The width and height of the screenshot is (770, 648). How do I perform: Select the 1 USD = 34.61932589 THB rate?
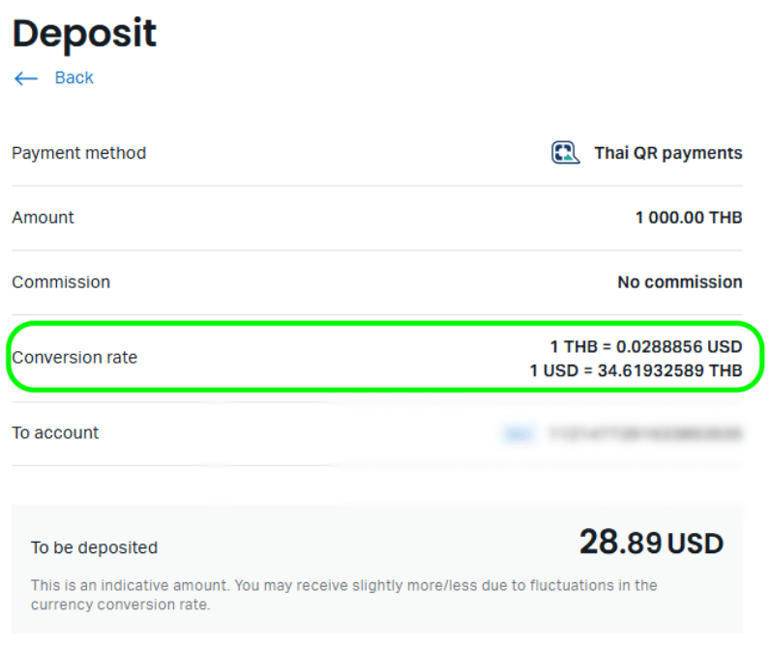click(636, 370)
